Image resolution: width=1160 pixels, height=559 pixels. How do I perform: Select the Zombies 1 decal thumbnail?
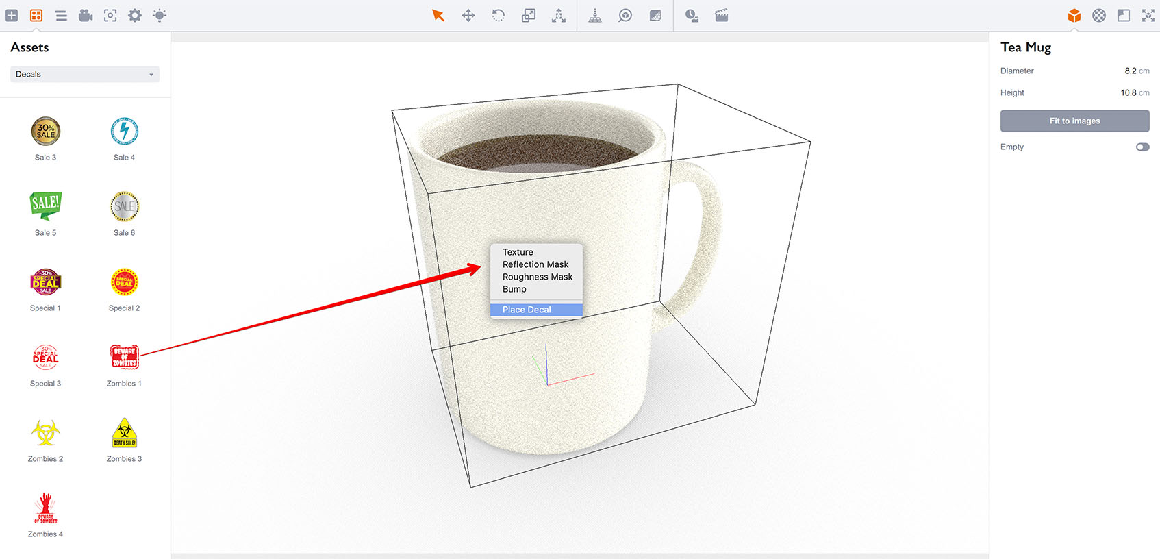click(x=124, y=357)
